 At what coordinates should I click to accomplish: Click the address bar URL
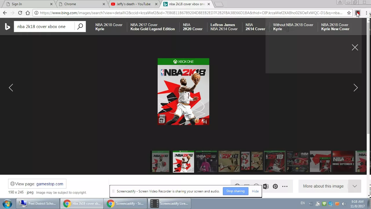click(x=191, y=13)
